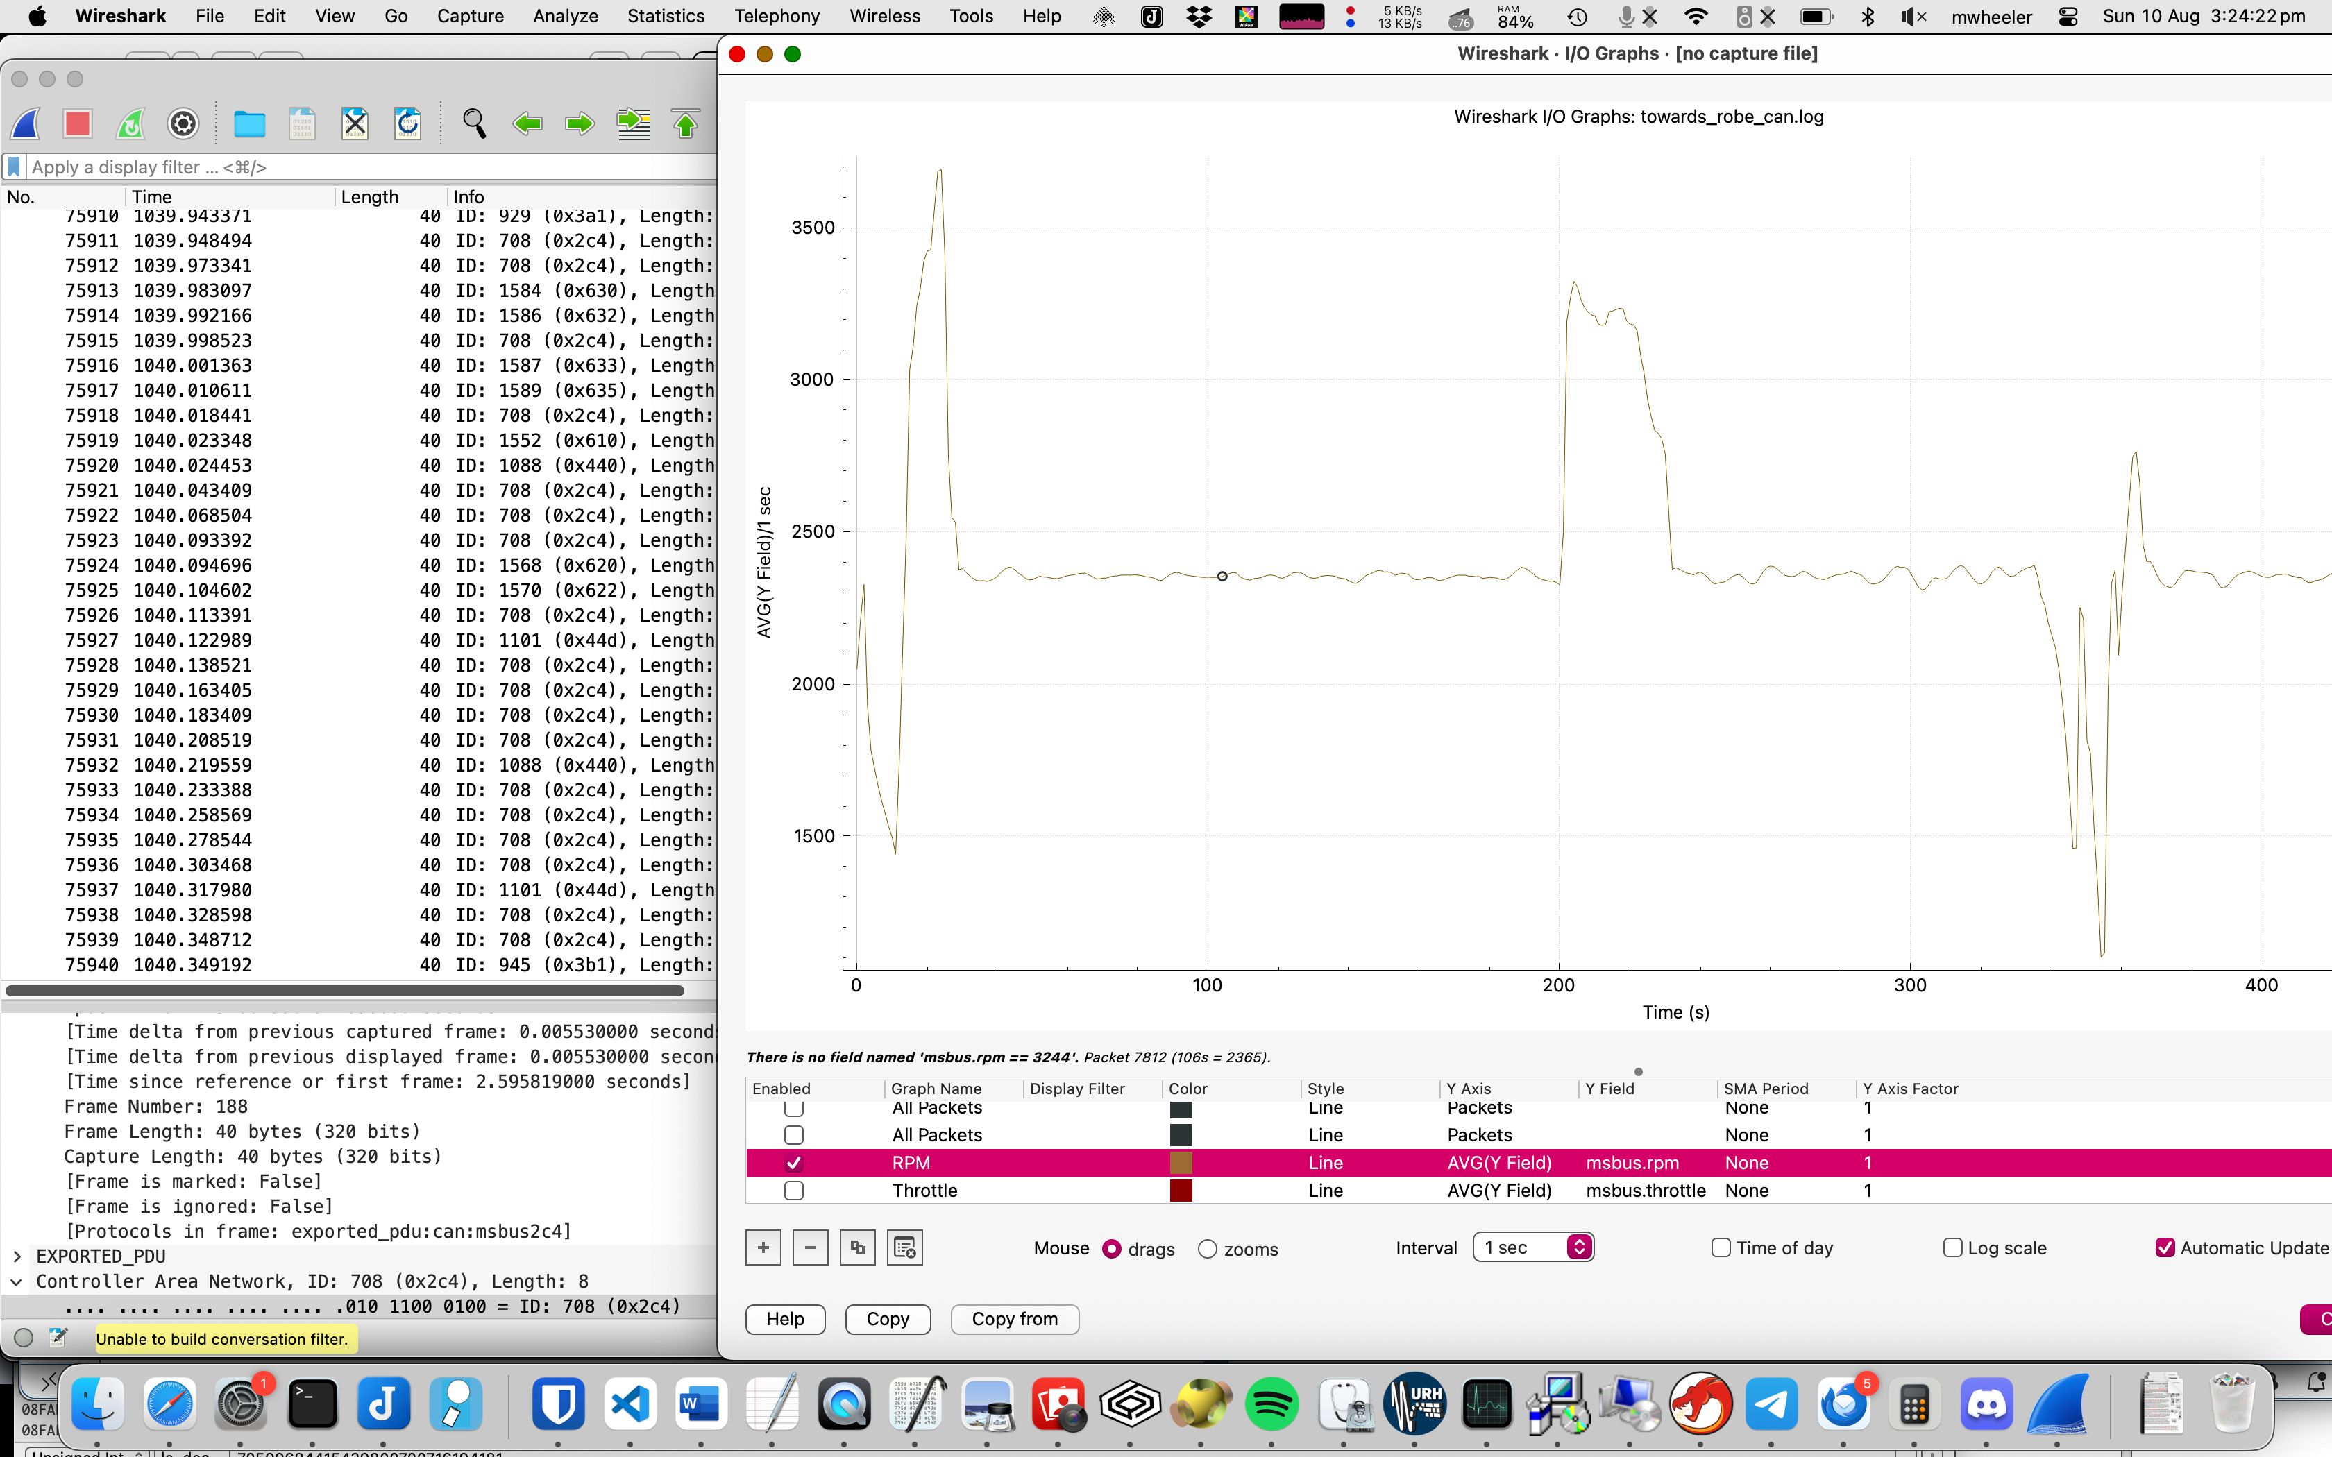Select the zooms mouse radio button
The image size is (2332, 1457).
point(1208,1249)
